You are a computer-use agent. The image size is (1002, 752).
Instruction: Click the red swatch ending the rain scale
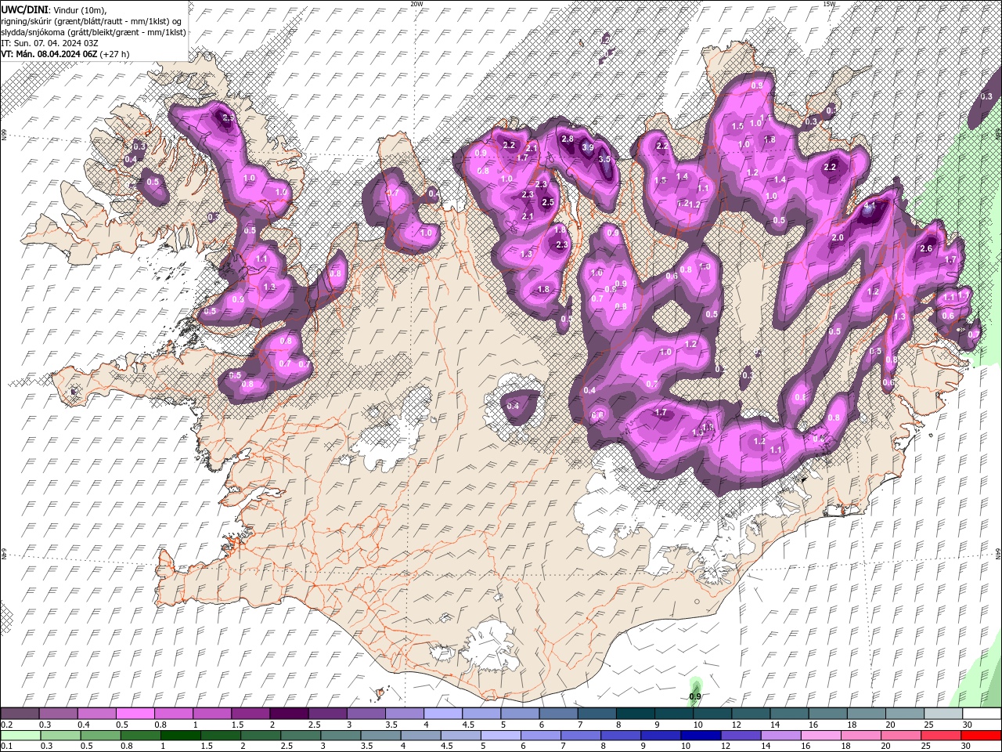click(982, 736)
